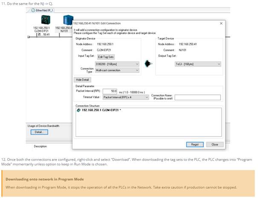Click the device icon in Connection Structure list
Screen dimensions: 258x199
point(78,110)
